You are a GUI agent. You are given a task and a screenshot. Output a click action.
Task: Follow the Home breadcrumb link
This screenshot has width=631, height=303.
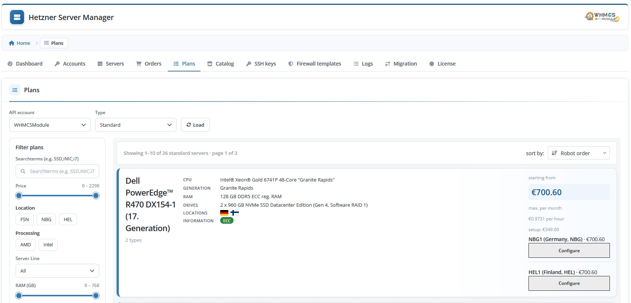point(20,43)
